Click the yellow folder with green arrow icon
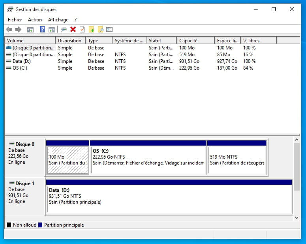Screen dimensions: 306x244 coord(92,29)
